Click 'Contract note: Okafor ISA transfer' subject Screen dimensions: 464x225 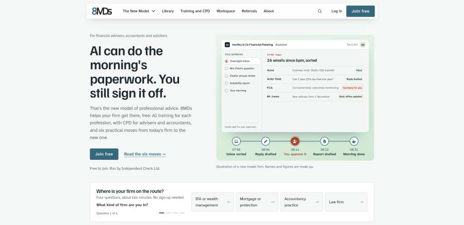tap(314, 70)
